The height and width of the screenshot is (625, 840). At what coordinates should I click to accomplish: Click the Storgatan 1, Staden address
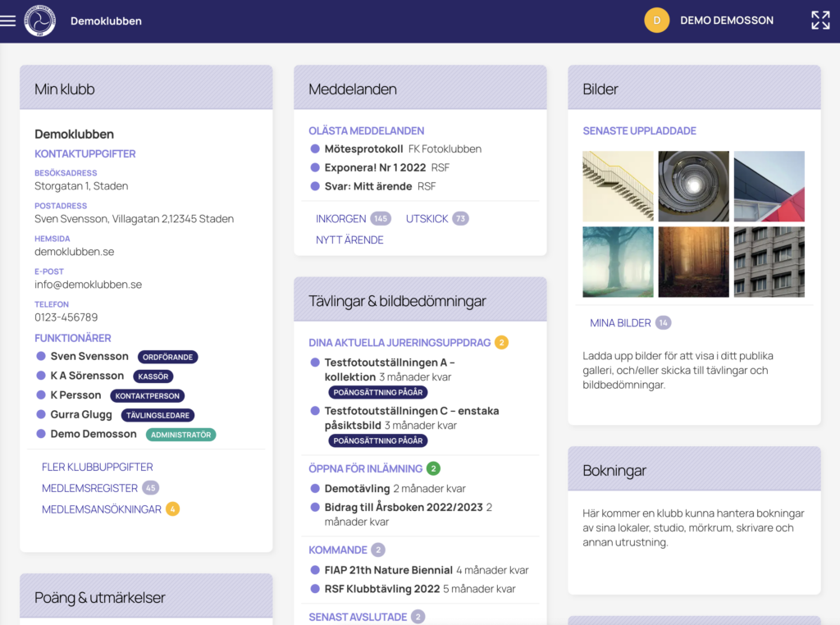pyautogui.click(x=81, y=186)
